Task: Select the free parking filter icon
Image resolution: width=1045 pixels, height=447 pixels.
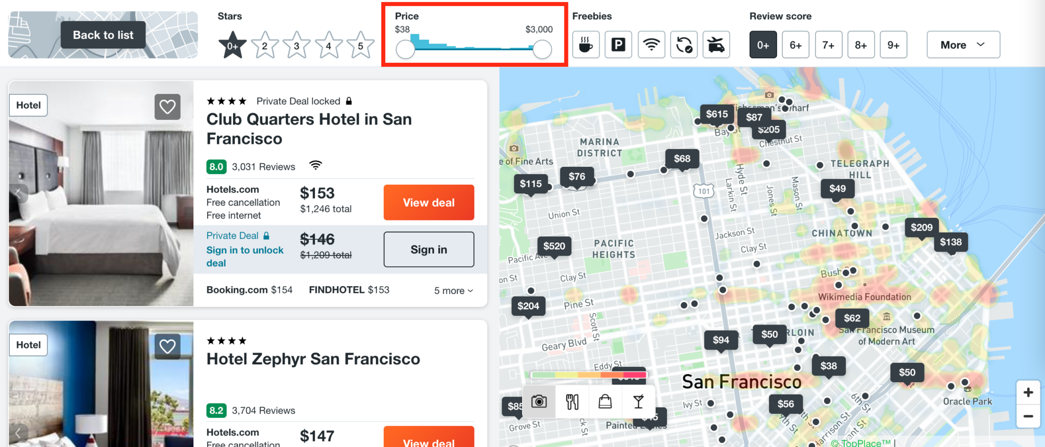Action: tap(618, 44)
